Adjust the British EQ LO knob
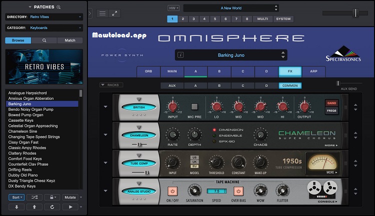Screen dimensions: 375x216 pos(216,106)
